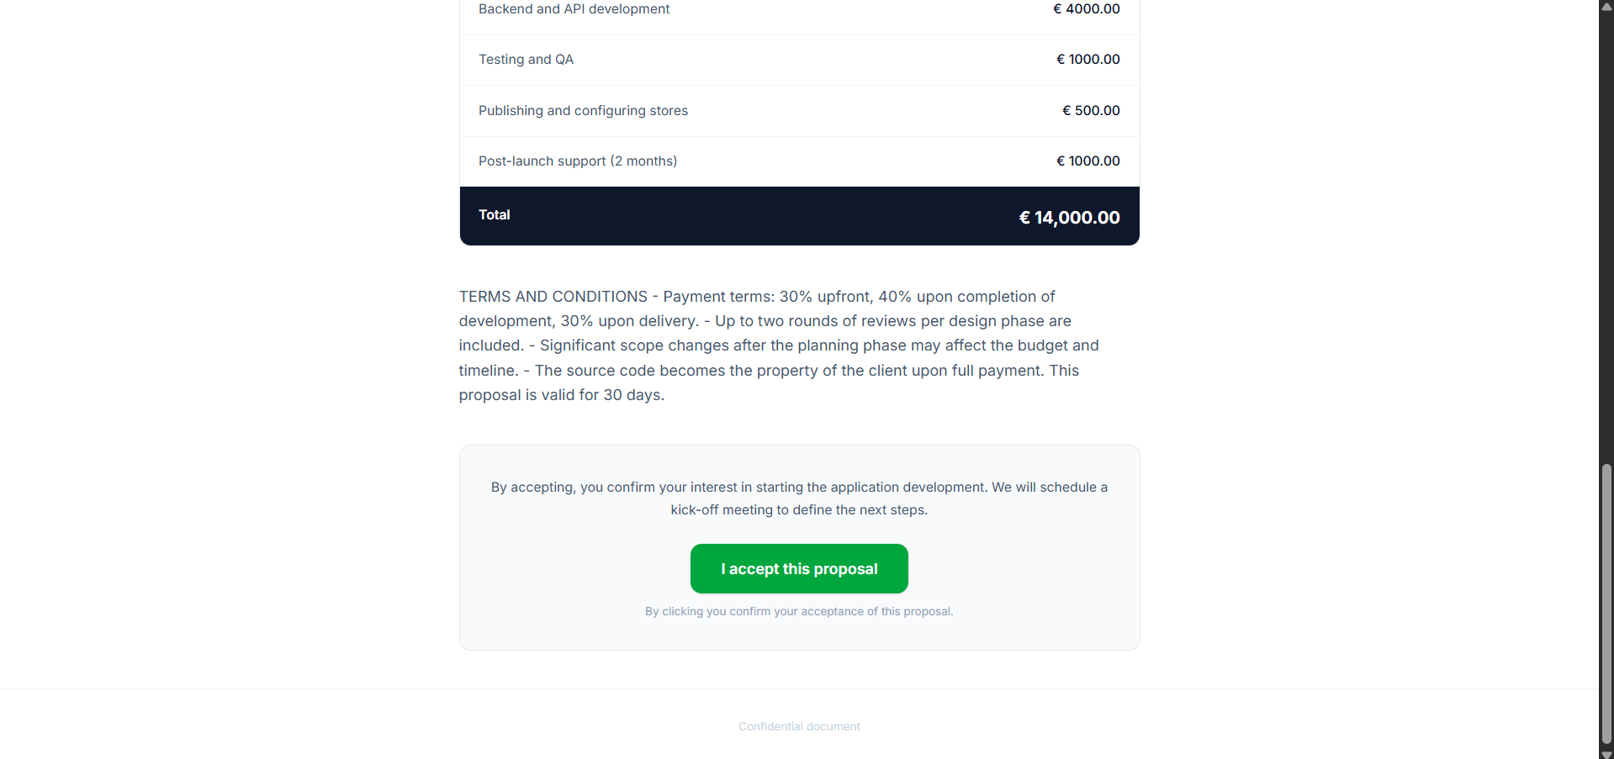This screenshot has width=1614, height=759.
Task: Select the acceptance panel area
Action: pyautogui.click(x=798, y=547)
